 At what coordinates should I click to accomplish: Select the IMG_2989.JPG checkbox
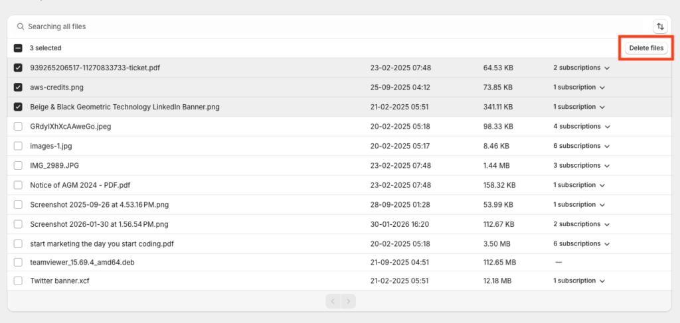tap(18, 166)
